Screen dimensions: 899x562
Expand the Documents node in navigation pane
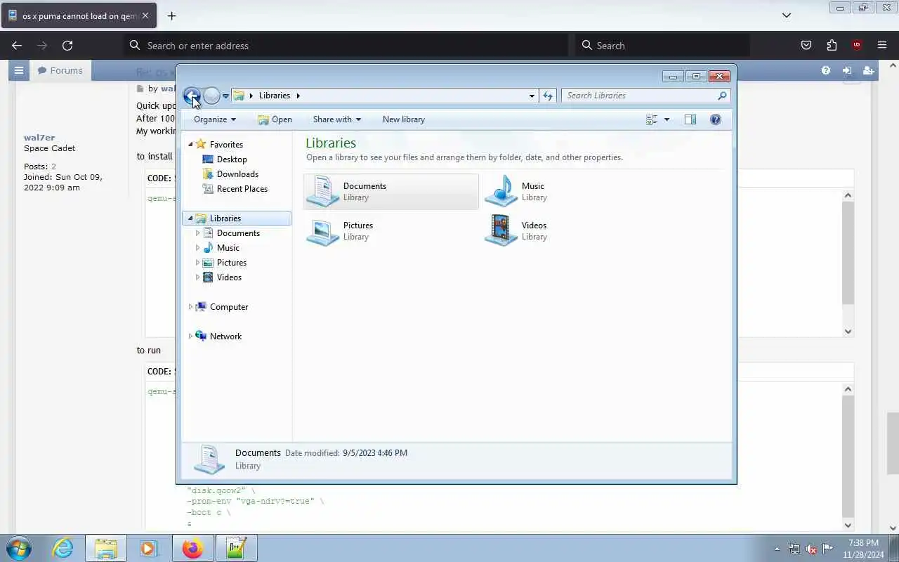coord(197,233)
